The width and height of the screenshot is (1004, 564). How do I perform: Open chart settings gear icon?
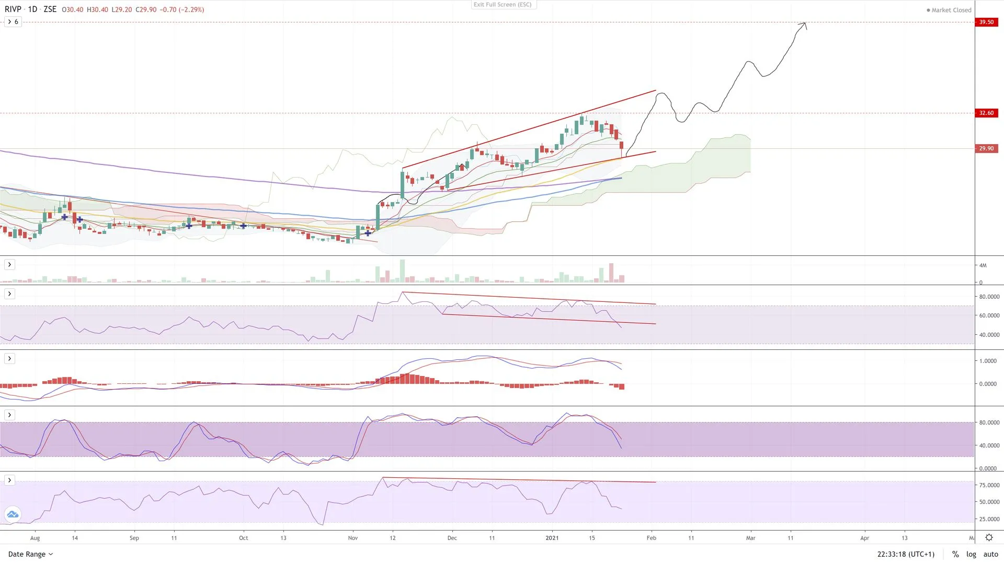tap(989, 537)
